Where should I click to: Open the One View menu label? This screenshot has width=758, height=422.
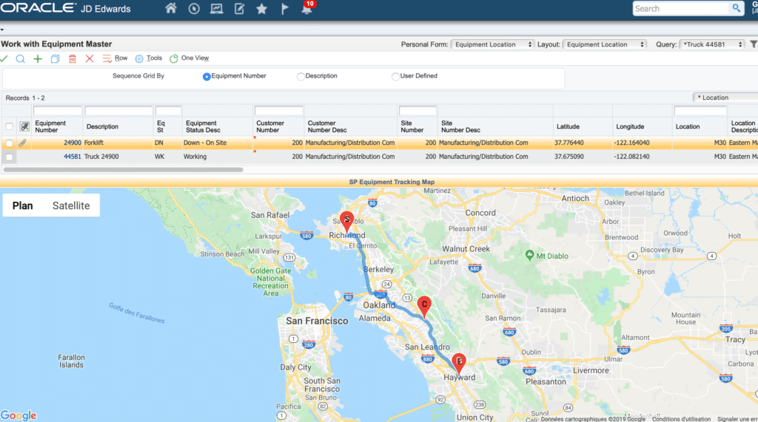click(195, 58)
